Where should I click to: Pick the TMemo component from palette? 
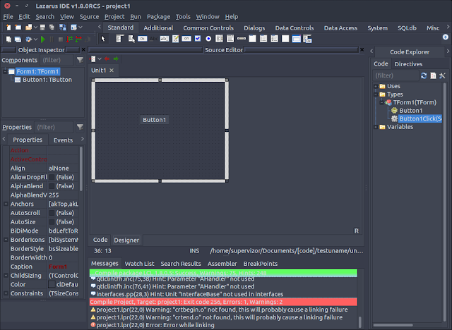176,39
